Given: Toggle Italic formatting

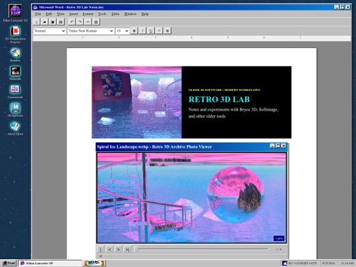Looking at the screenshot, I should coord(142,30).
